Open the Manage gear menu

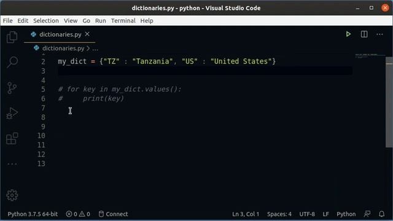(x=12, y=195)
